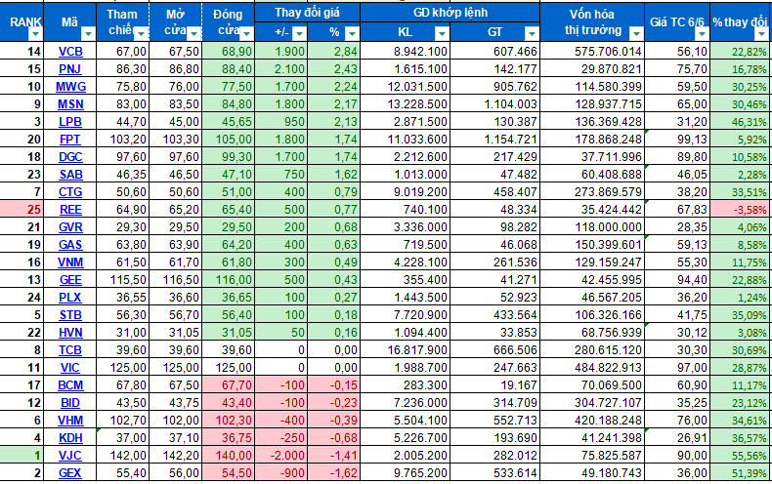Select VHM opening price 102,00

(175, 421)
